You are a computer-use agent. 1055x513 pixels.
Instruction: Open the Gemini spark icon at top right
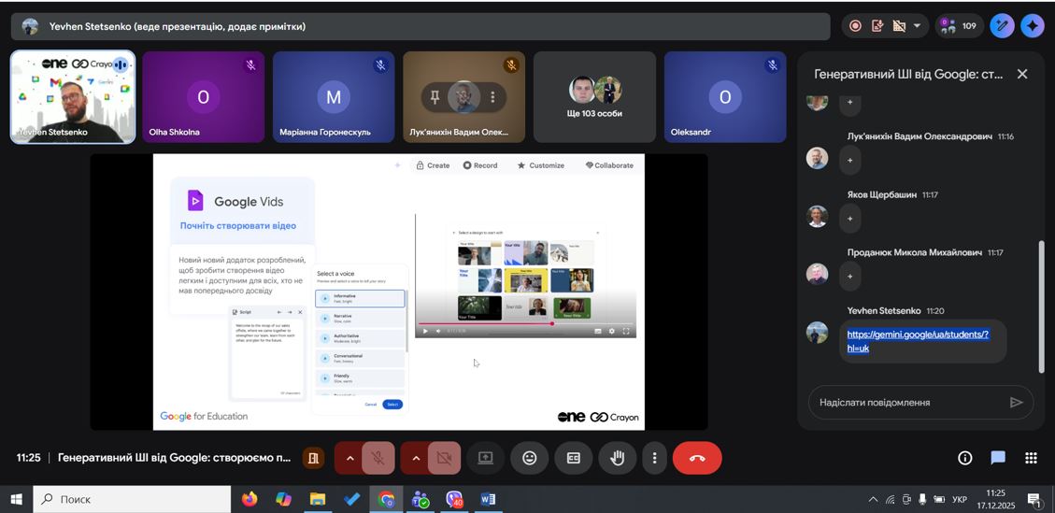tap(1032, 26)
